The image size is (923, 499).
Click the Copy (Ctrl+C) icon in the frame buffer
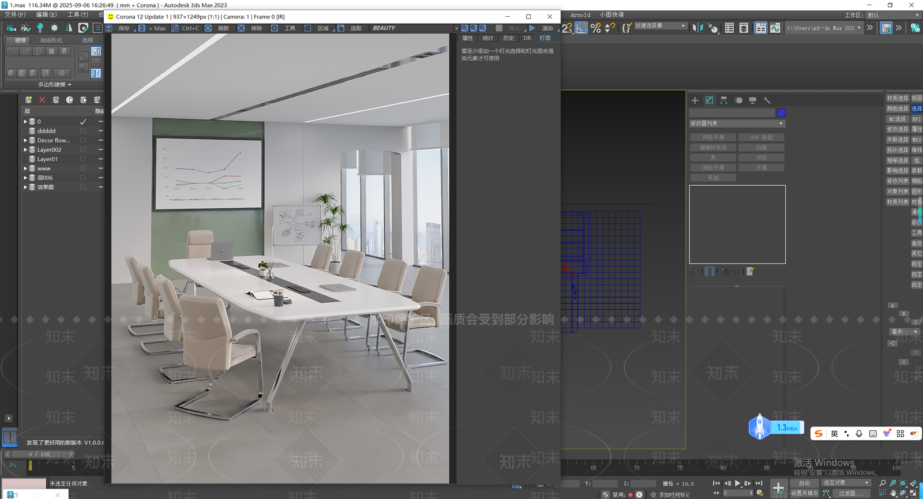[175, 28]
